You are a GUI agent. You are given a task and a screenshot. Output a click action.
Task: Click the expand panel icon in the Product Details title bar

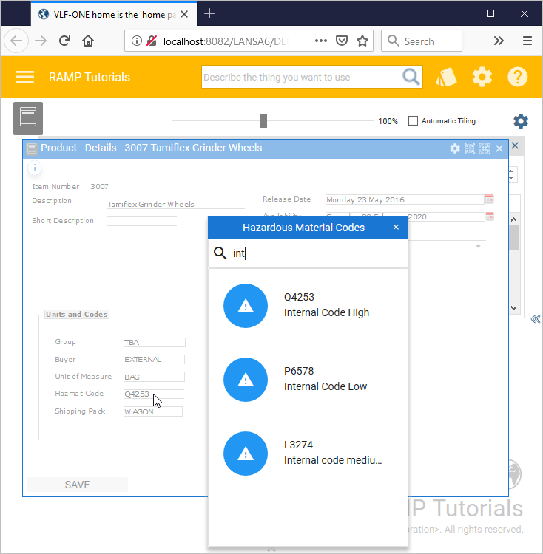coord(485,148)
